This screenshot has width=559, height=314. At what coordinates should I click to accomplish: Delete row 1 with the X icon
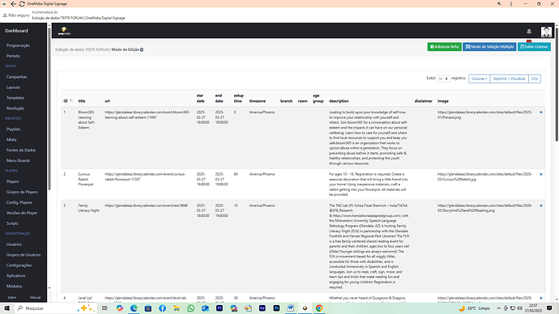pos(541,112)
